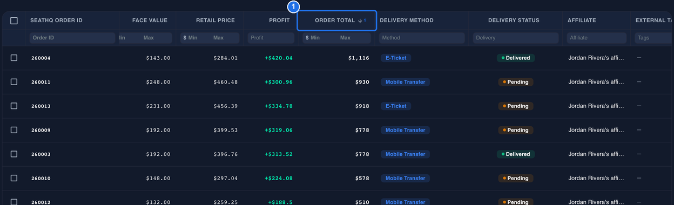The width and height of the screenshot is (674, 205).
Task: Check the row checkbox of order 260003
Action: 14,154
